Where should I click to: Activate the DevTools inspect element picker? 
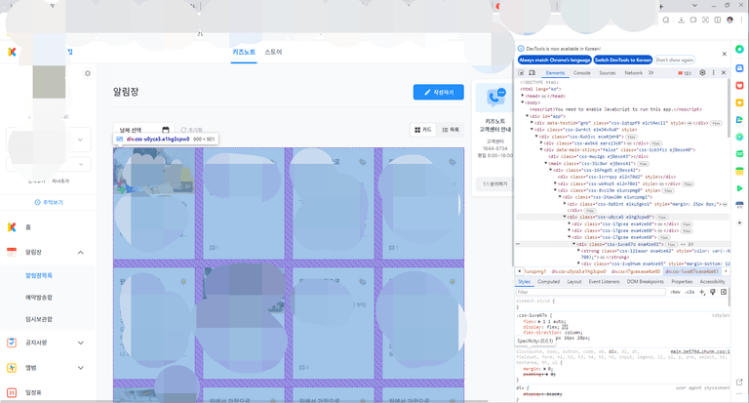(521, 73)
